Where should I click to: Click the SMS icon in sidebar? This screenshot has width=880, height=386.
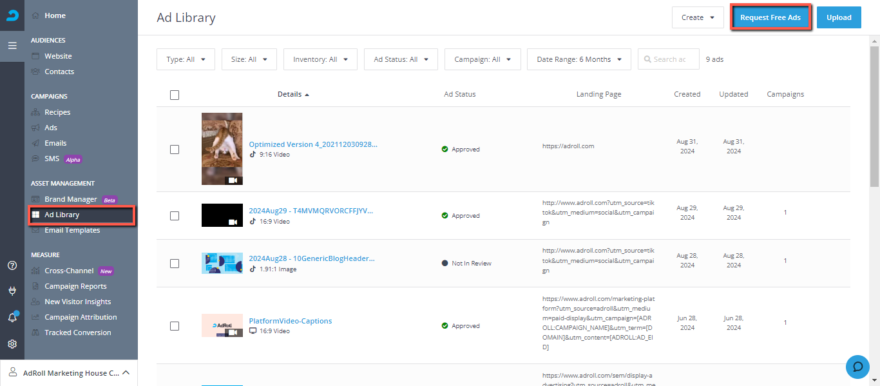click(35, 159)
